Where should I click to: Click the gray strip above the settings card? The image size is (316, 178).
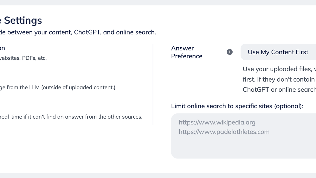coord(158,3)
